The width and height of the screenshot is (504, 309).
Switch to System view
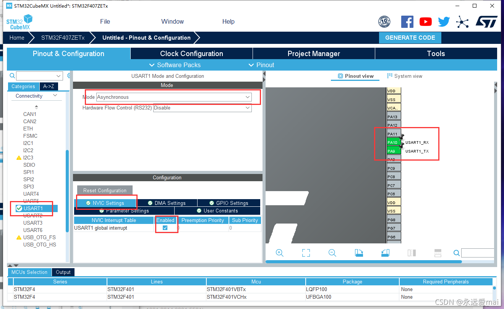[x=405, y=76]
